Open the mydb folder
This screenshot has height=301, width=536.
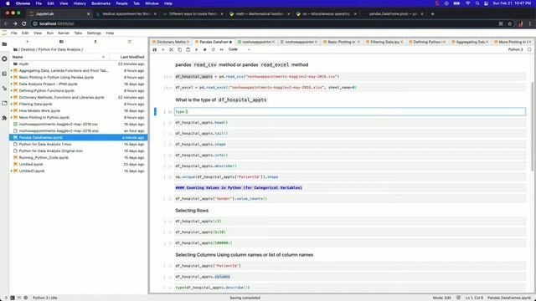pyautogui.click(x=78, y=64)
